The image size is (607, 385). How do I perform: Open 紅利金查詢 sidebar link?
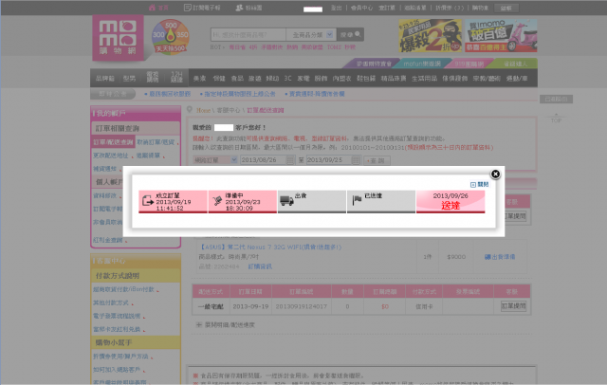point(107,240)
